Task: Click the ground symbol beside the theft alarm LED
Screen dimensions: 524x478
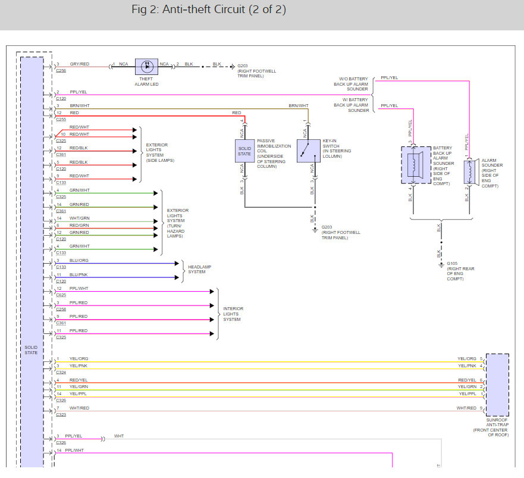Action: 231,67
